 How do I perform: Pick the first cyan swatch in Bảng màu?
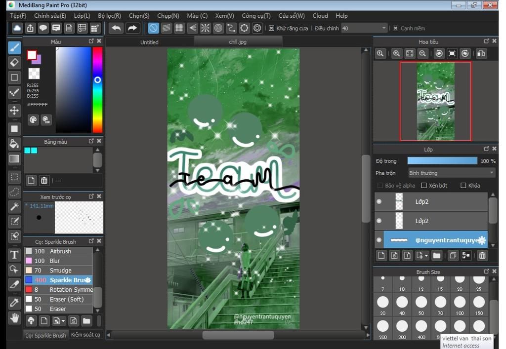[28, 151]
